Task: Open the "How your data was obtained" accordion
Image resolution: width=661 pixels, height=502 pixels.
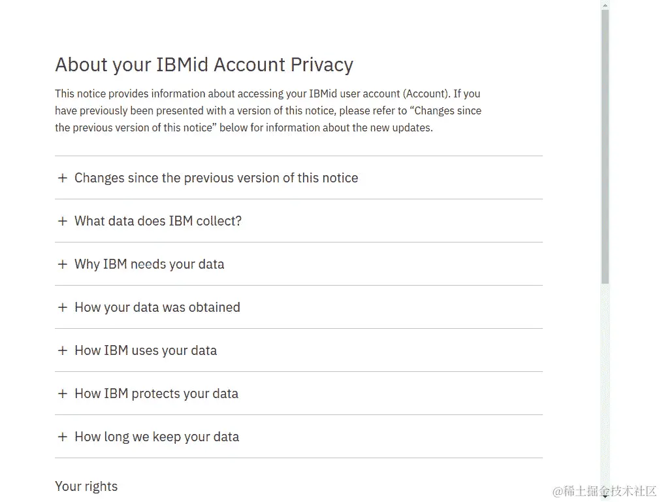Action: [157, 307]
